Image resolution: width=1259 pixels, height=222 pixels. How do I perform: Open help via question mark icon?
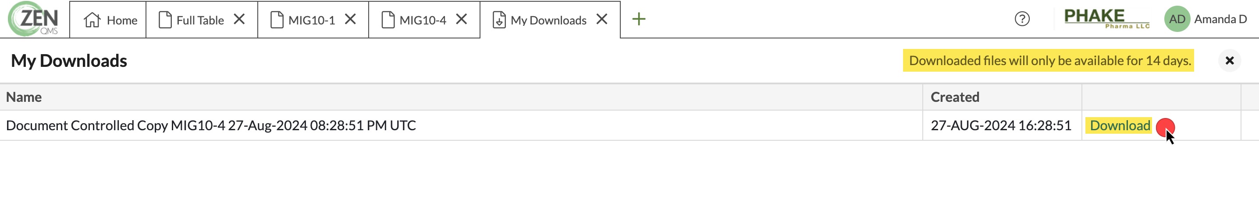(x=1022, y=19)
